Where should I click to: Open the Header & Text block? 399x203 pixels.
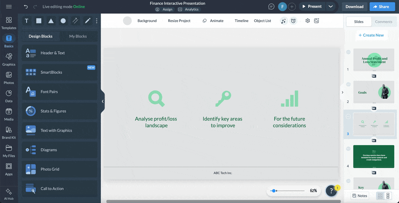(60, 53)
